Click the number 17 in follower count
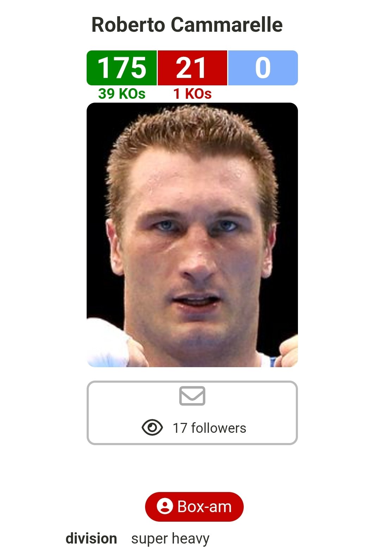This screenshot has width=380, height=552. [x=180, y=428]
